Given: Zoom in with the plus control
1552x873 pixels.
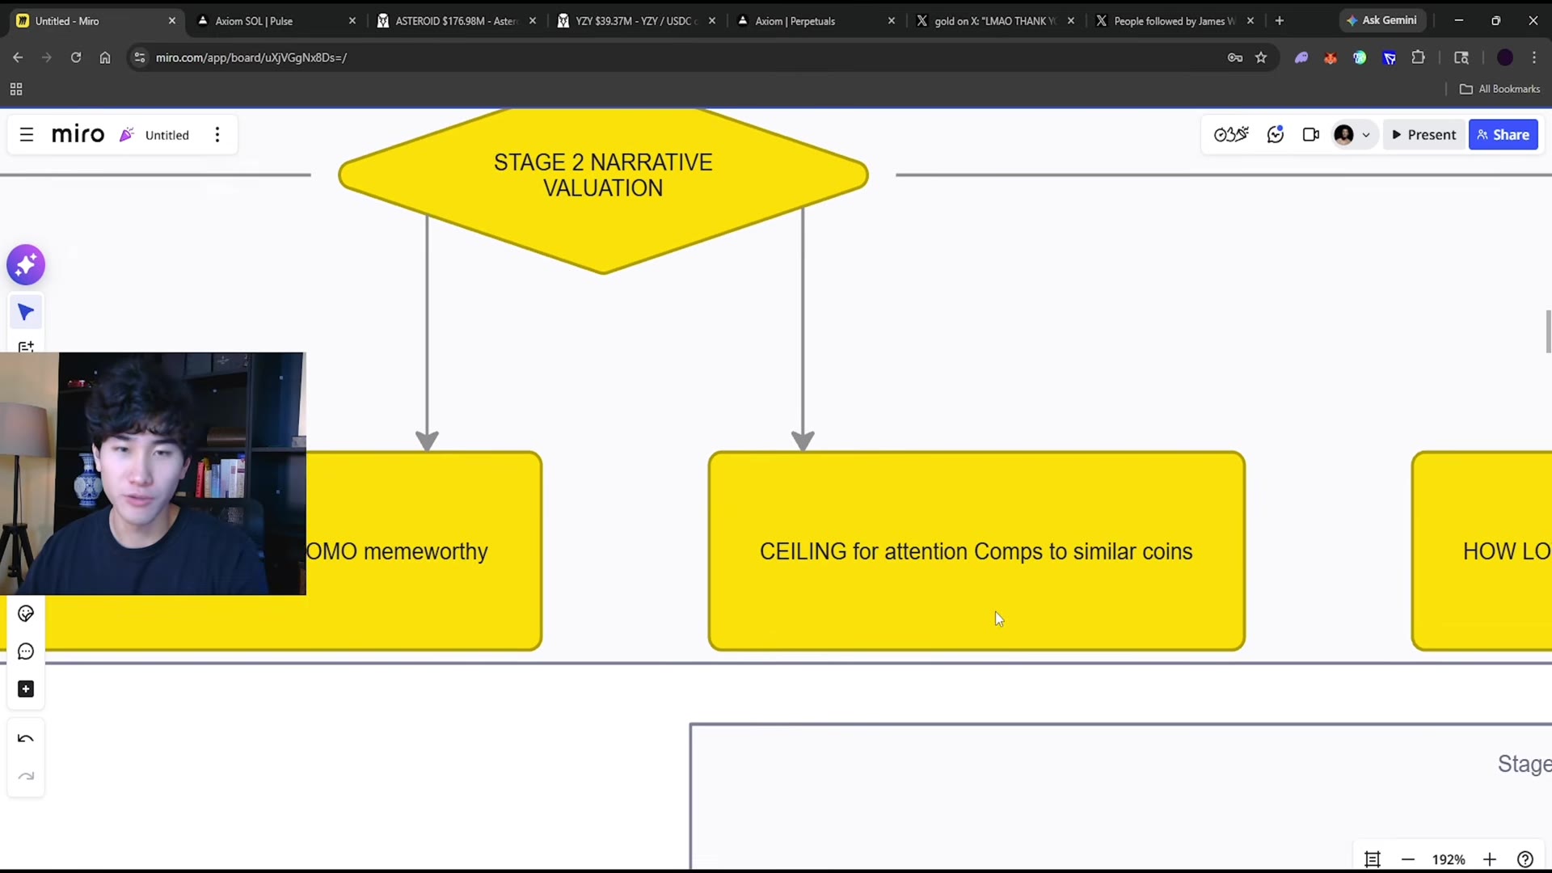Looking at the screenshot, I should point(1490,859).
